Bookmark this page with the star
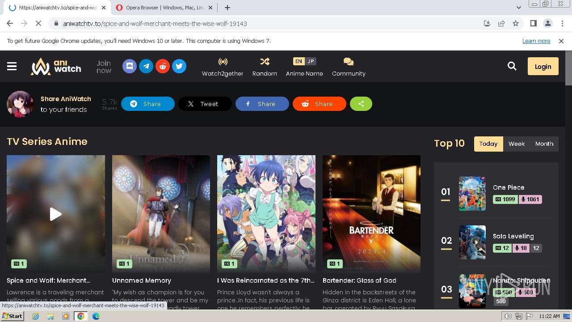The width and height of the screenshot is (572, 322). [516, 23]
